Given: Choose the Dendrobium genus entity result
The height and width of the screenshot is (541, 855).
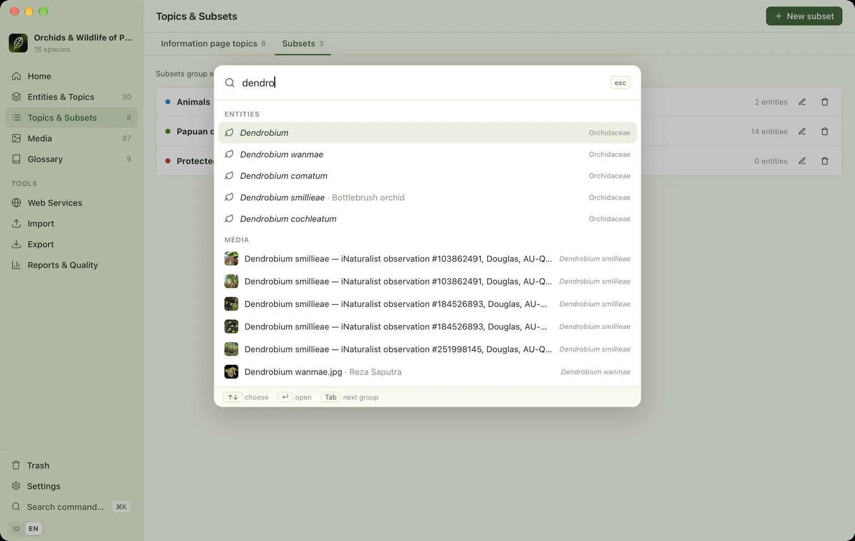Looking at the screenshot, I should coord(427,132).
